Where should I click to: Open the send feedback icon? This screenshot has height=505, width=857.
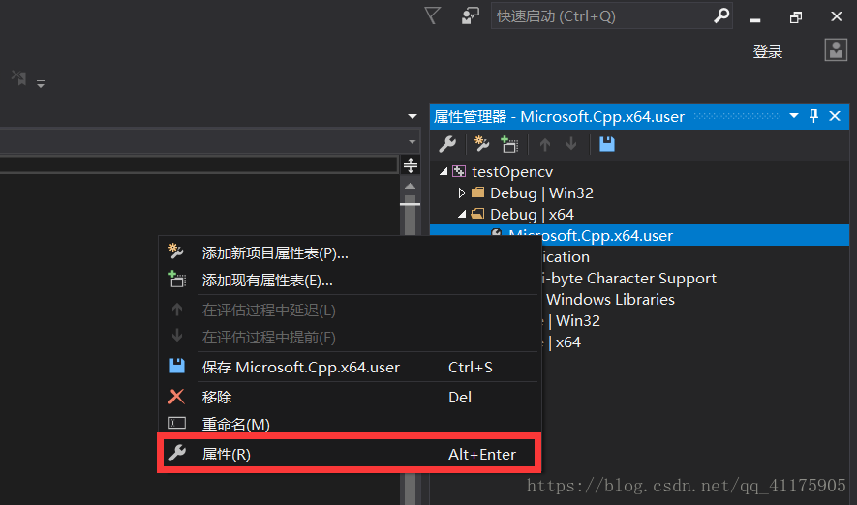(470, 15)
